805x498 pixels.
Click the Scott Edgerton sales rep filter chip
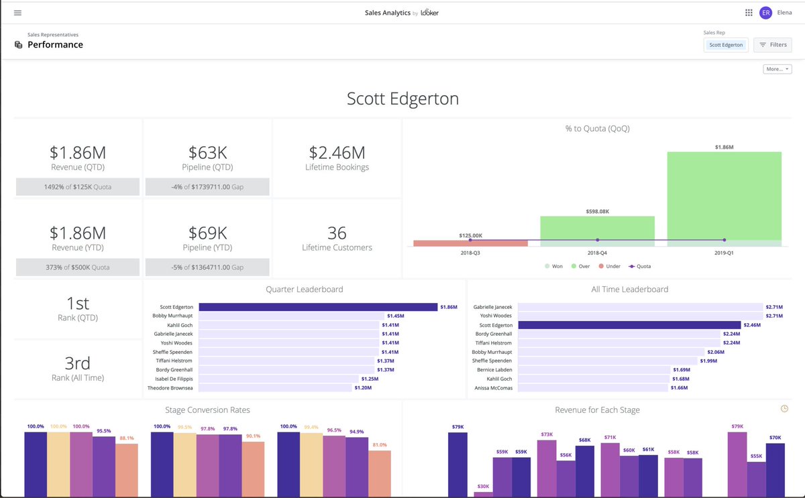pos(726,45)
